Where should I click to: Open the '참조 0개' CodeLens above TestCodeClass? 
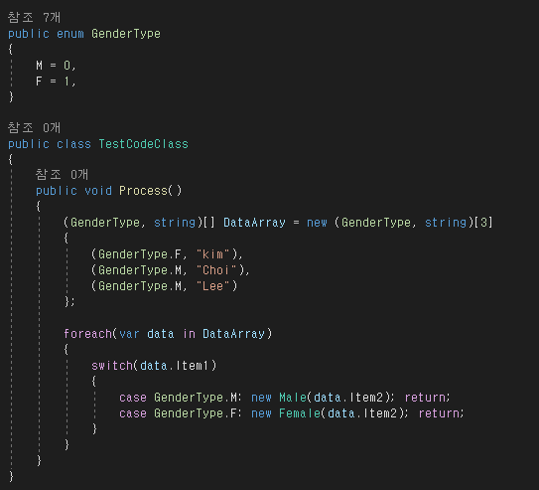[x=34, y=127]
